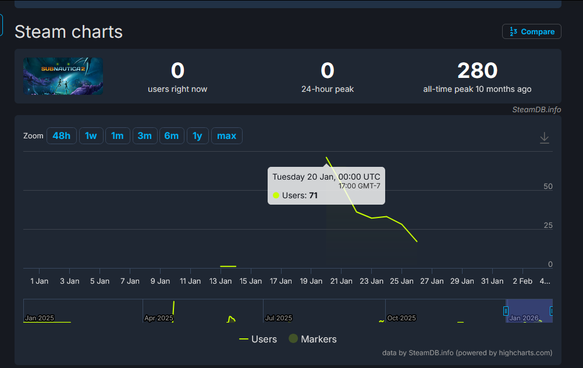The height and width of the screenshot is (368, 583).
Task: Click the Compare button
Action: (x=531, y=31)
